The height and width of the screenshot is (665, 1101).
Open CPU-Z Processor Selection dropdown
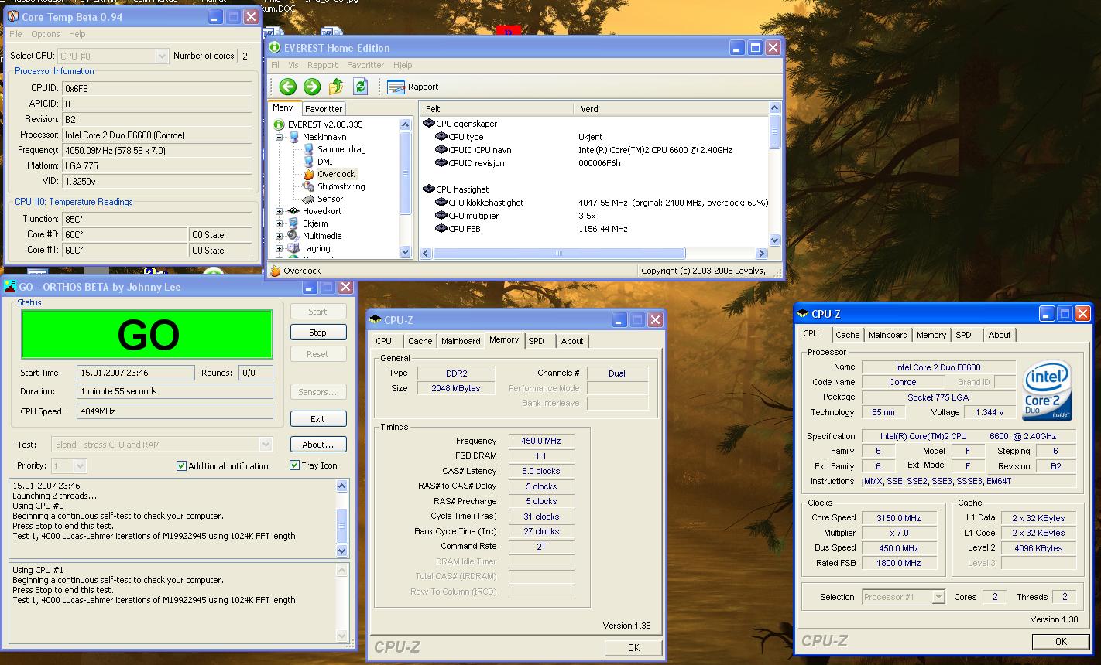tap(938, 597)
